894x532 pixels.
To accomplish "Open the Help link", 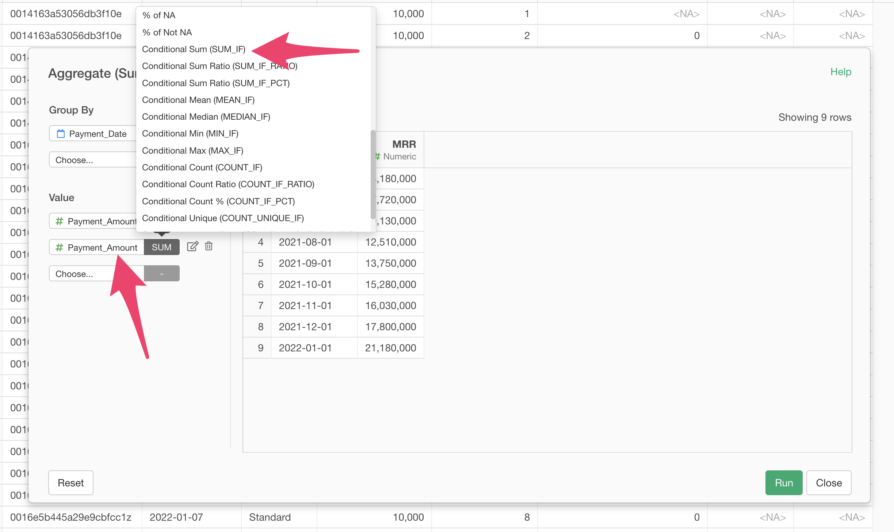I will click(x=840, y=72).
